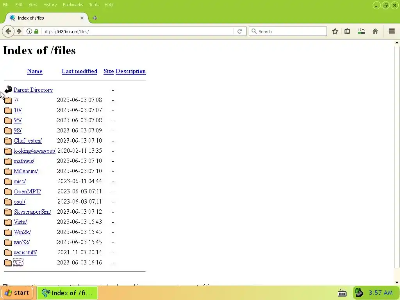Image resolution: width=400 pixels, height=300 pixels.
Task: Select the Index of /fi... taskbar button
Action: tap(67, 293)
